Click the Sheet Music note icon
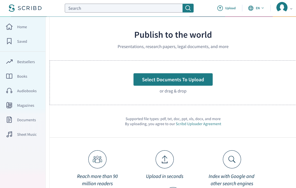Viewport: 296px width, 188px height. click(9, 134)
